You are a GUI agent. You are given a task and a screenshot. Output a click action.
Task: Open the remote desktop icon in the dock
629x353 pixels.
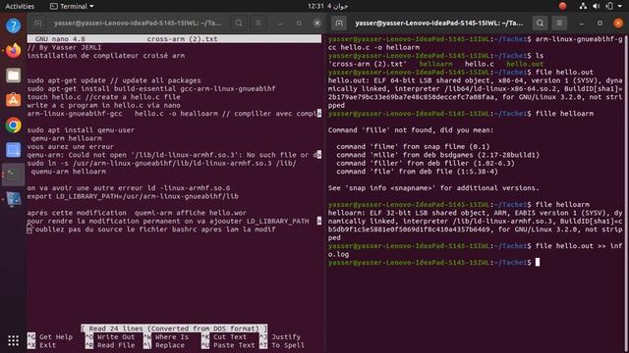pyautogui.click(x=13, y=199)
